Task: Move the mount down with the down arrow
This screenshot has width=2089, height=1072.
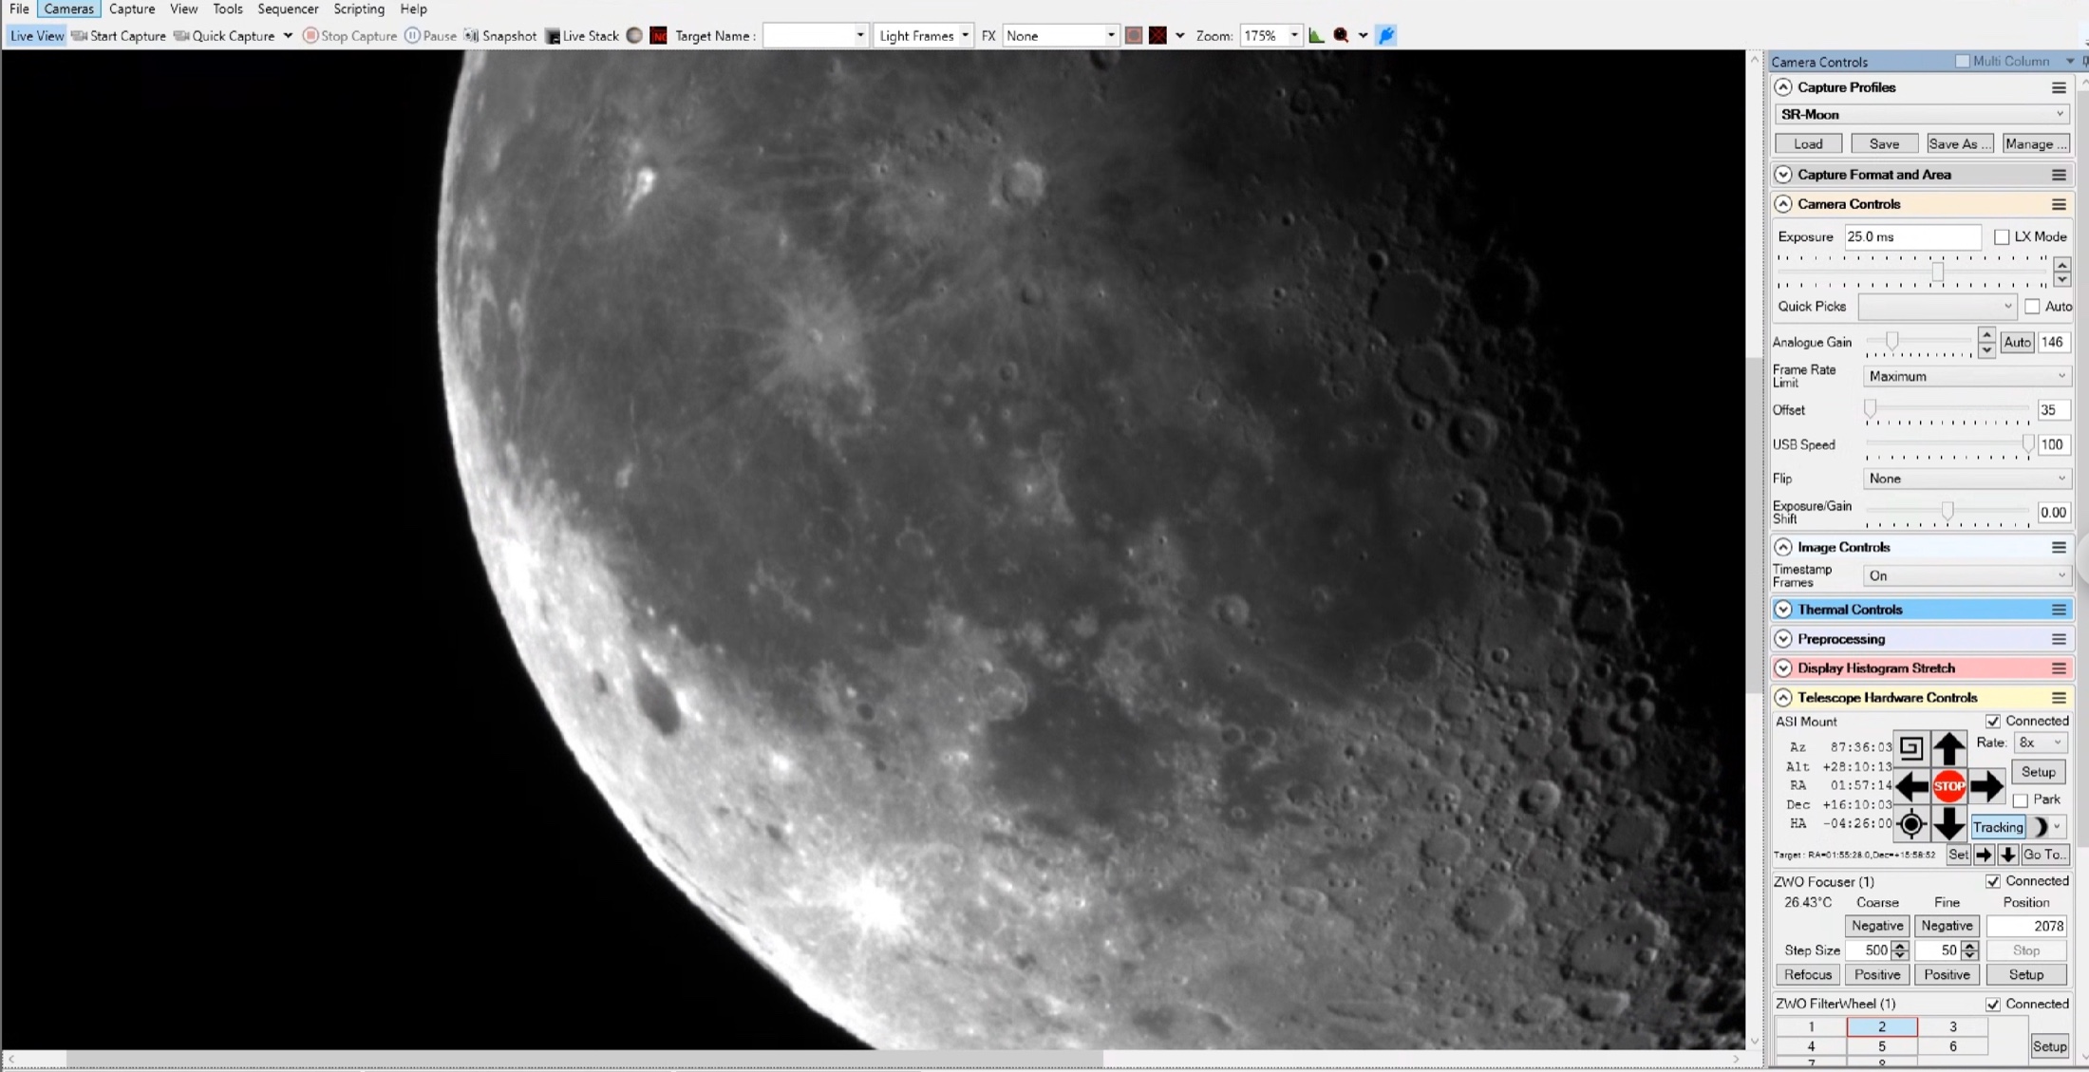Action: tap(1948, 824)
